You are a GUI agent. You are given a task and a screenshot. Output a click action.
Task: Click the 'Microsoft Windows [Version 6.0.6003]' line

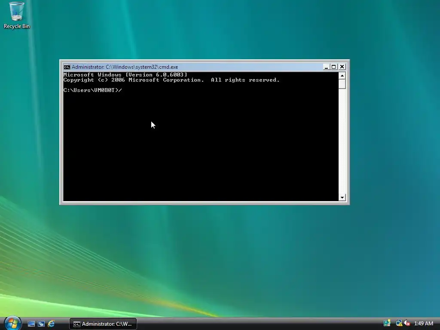(125, 75)
